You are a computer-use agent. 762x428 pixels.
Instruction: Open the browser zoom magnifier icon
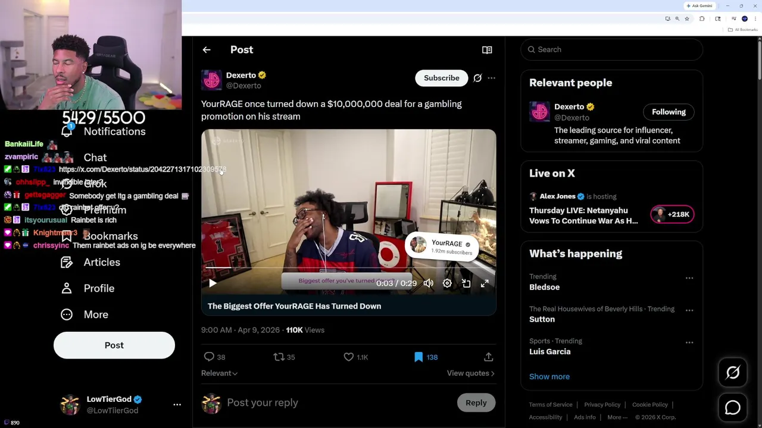tap(677, 19)
